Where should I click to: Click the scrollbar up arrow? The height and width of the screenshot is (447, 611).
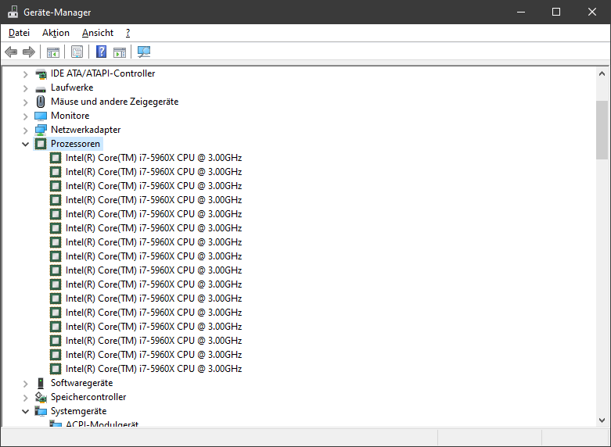602,73
